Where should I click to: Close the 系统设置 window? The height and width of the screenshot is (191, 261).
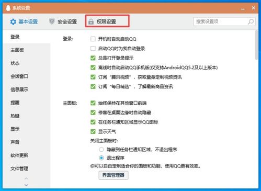tap(253, 8)
